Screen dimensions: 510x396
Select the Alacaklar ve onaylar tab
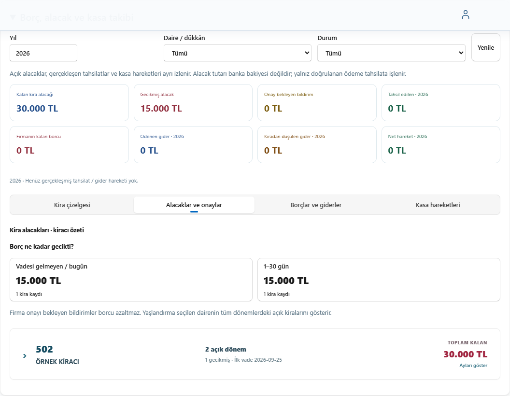tap(194, 205)
